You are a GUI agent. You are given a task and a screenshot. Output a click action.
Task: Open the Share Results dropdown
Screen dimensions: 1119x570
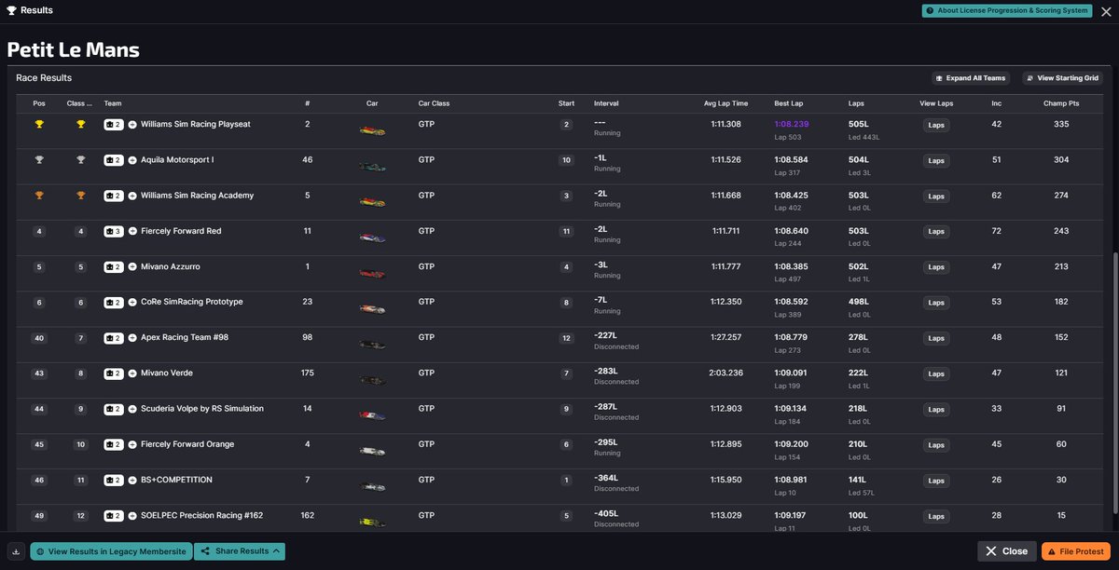[x=240, y=551]
